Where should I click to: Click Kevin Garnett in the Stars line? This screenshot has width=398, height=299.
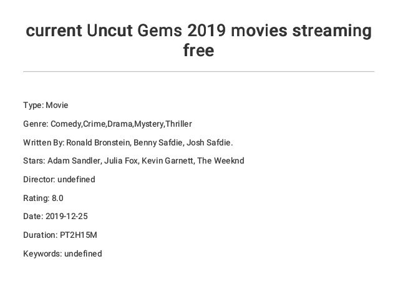[167, 161]
